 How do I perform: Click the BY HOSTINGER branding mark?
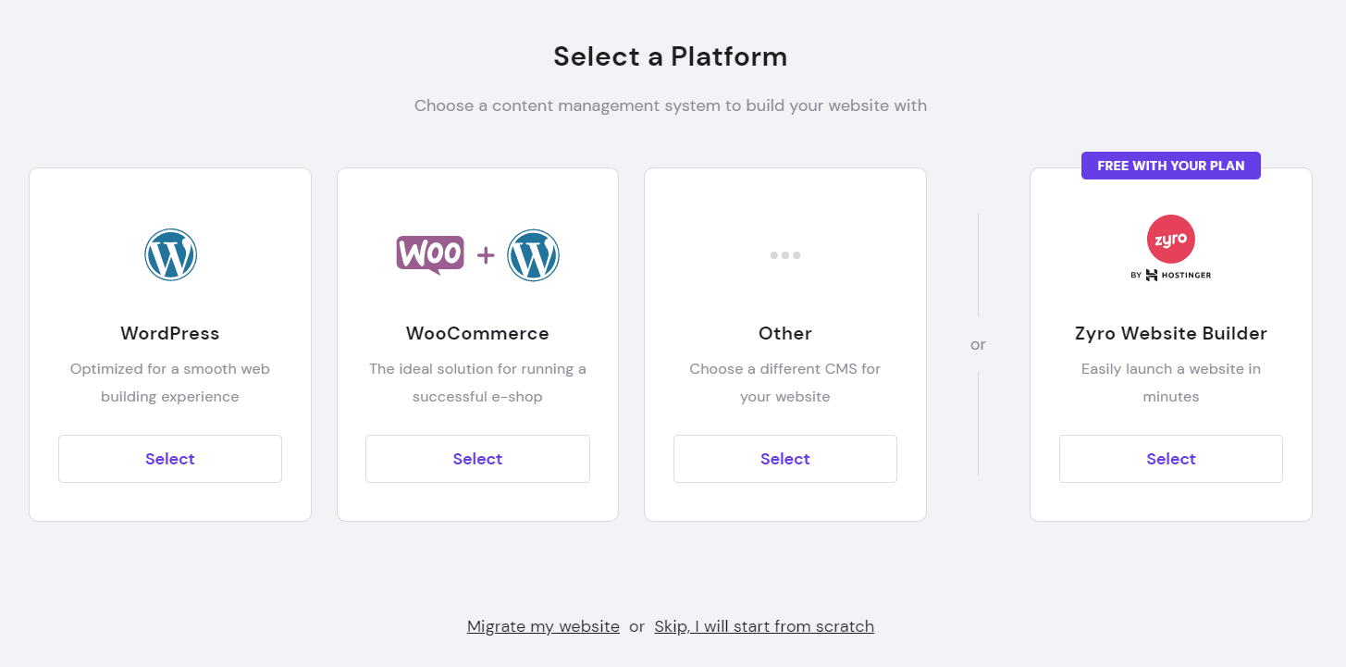coord(1171,275)
